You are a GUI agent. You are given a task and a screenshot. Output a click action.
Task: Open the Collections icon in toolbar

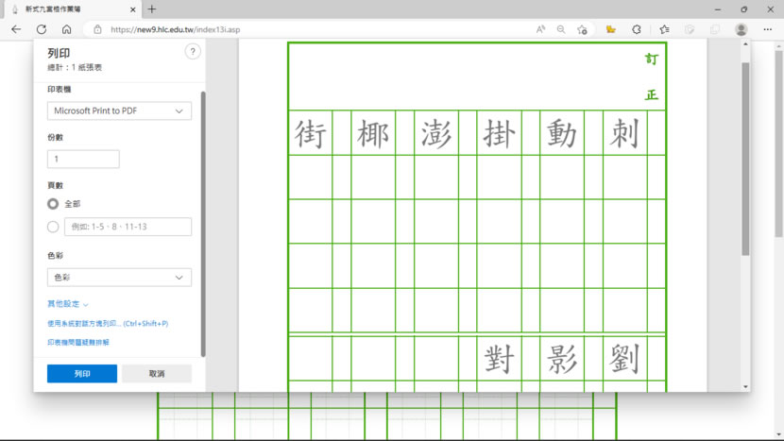715,29
